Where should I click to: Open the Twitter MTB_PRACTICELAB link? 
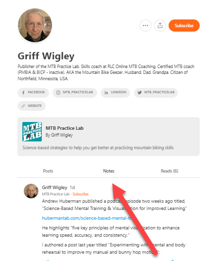156,92
